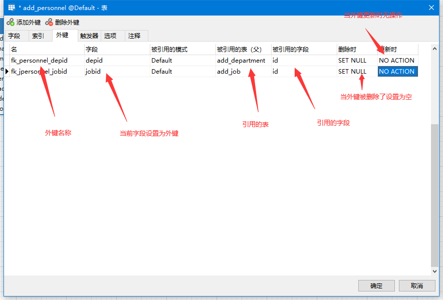443x300 pixels.
Task: Click the fk_personnel_depid name cell
Action: point(39,61)
